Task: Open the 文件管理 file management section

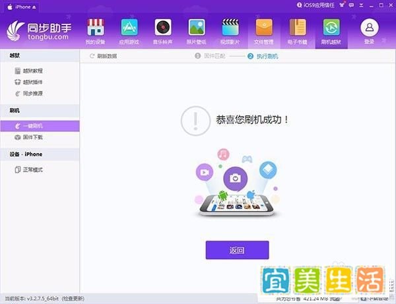Action: [x=263, y=32]
